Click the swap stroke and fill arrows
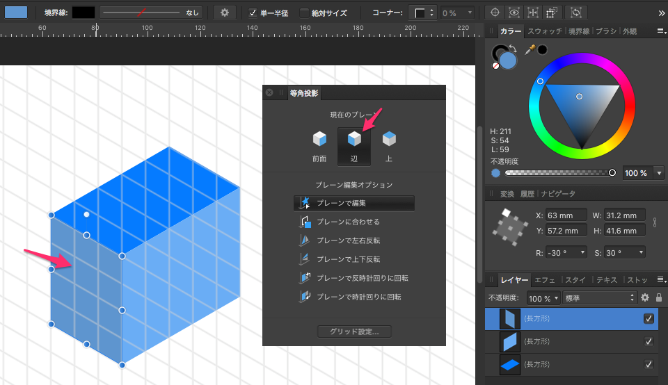The width and height of the screenshot is (668, 385). click(x=514, y=48)
